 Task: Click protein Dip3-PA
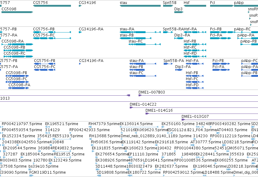179,70
